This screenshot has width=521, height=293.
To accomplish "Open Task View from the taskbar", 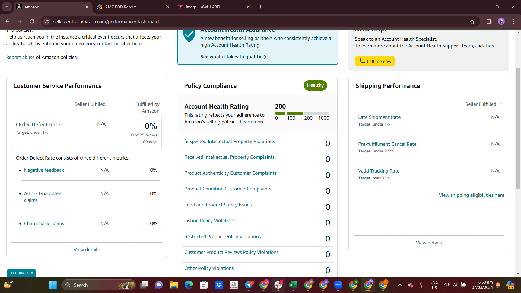I will click(x=144, y=285).
